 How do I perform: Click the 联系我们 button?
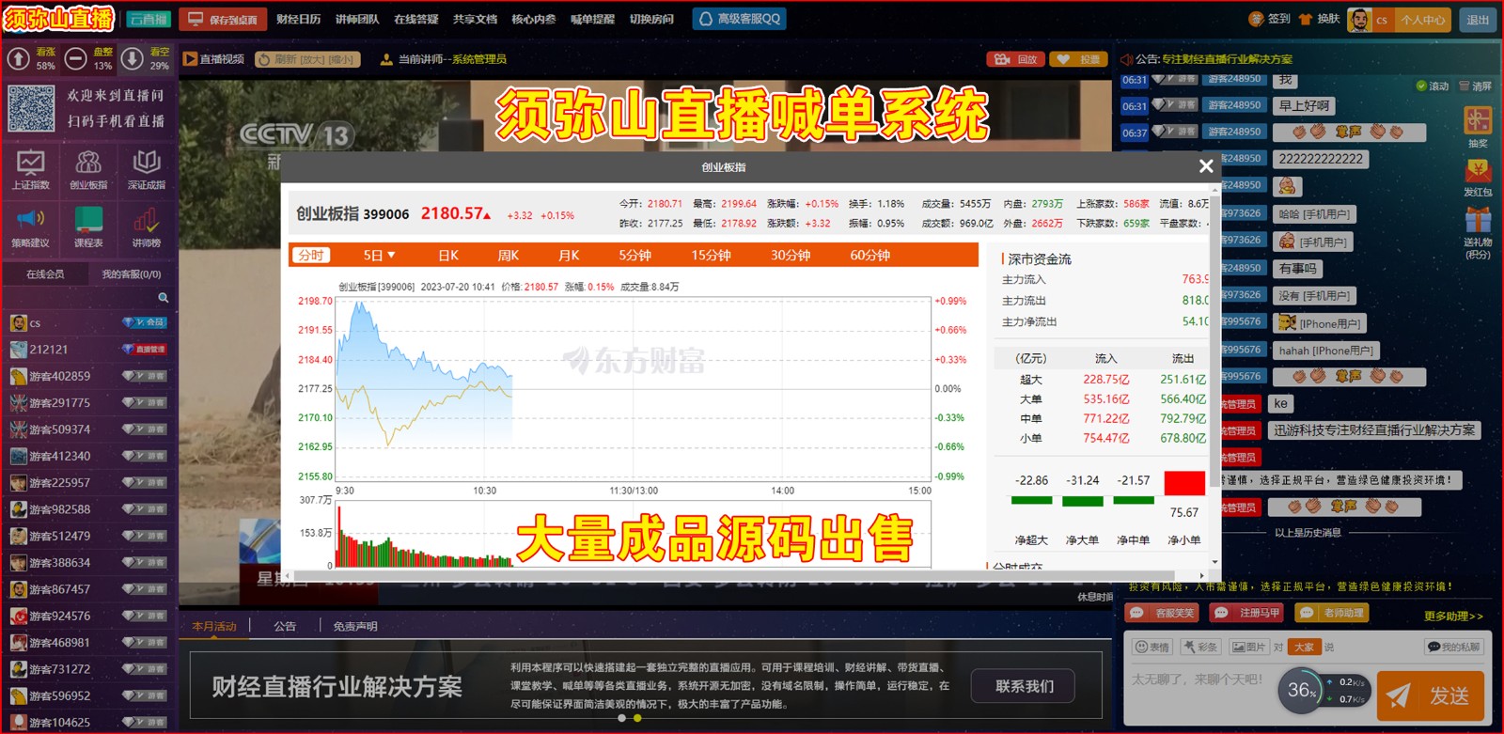pyautogui.click(x=1024, y=686)
